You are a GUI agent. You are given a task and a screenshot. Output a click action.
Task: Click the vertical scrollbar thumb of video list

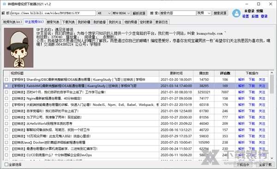coord(272,84)
